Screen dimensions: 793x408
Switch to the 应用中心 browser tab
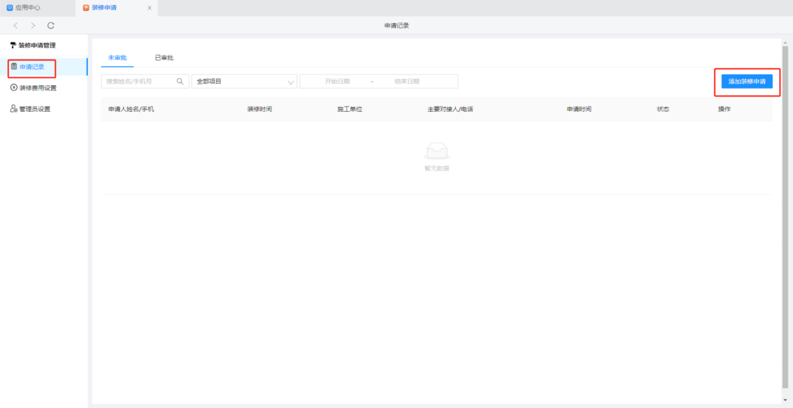(28, 8)
